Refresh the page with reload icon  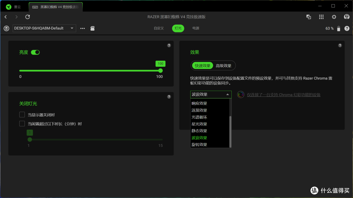point(27,17)
